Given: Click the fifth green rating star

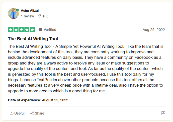Looking at the screenshot, I should [x=32, y=30].
